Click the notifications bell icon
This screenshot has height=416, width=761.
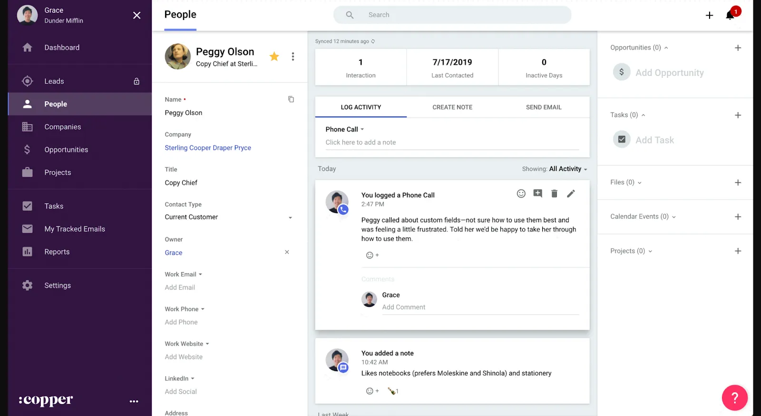(x=730, y=16)
